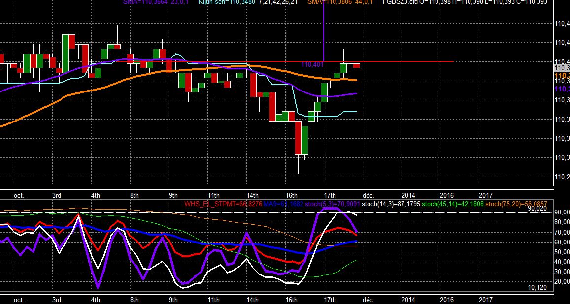This screenshot has height=304, width=570.
Task: Click '2016' on the price chart time axis
Action: 447,195
